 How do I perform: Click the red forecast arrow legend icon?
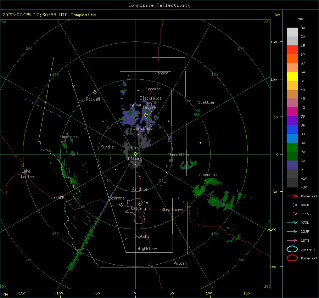coord(292,196)
